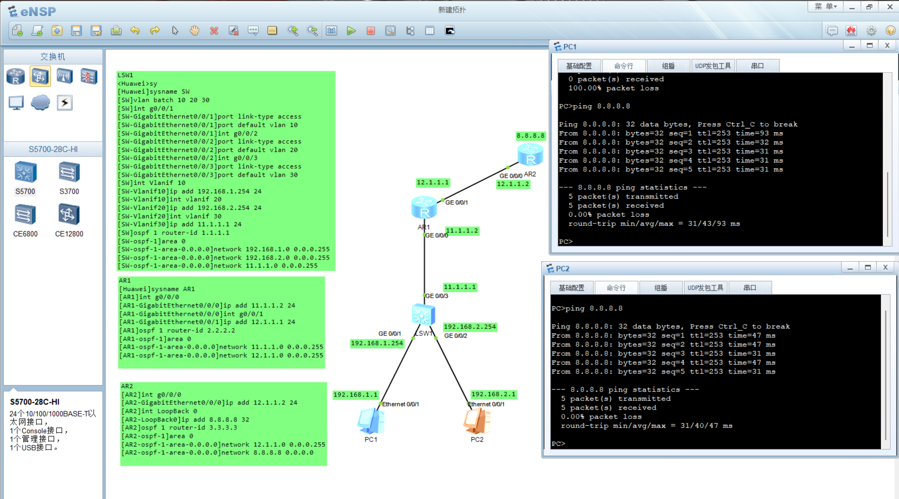Open PC1 组播 tab
This screenshot has width=899, height=499.
click(x=668, y=66)
